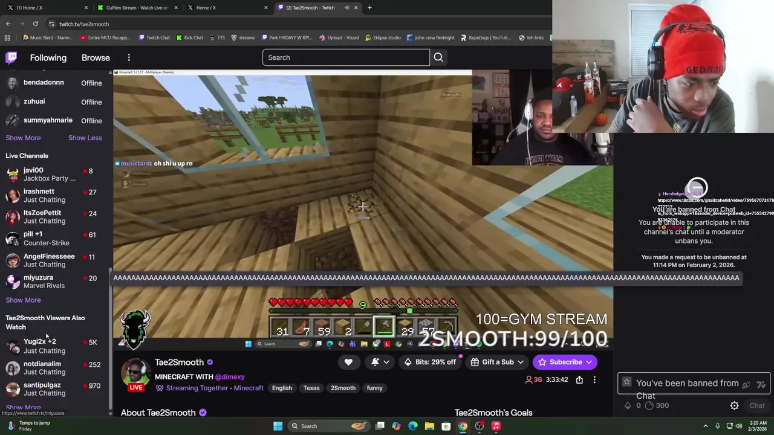Click the share stream icon

click(579, 379)
